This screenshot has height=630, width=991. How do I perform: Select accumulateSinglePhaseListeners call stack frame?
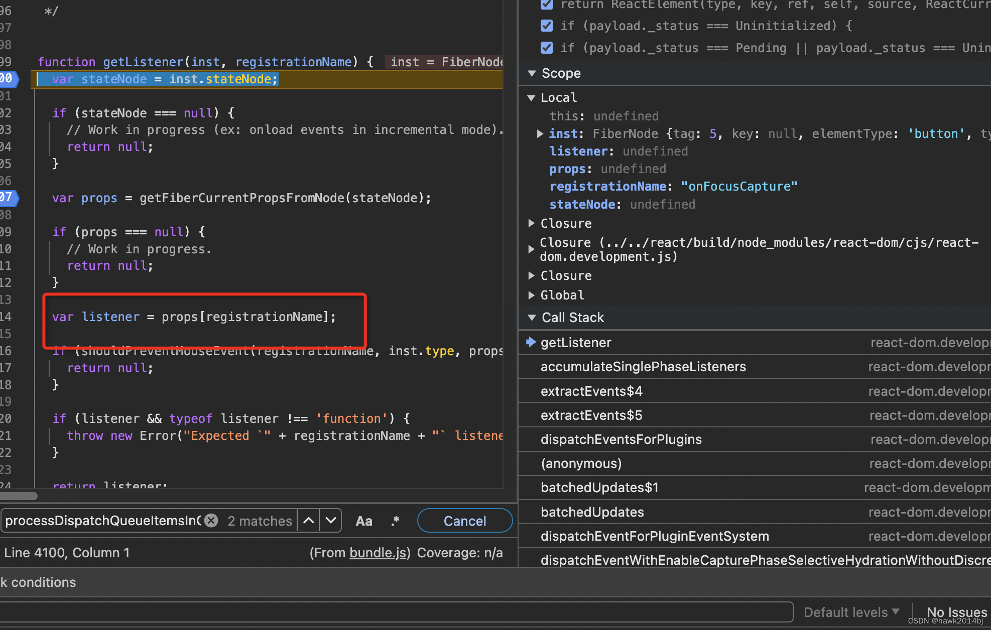[643, 367]
